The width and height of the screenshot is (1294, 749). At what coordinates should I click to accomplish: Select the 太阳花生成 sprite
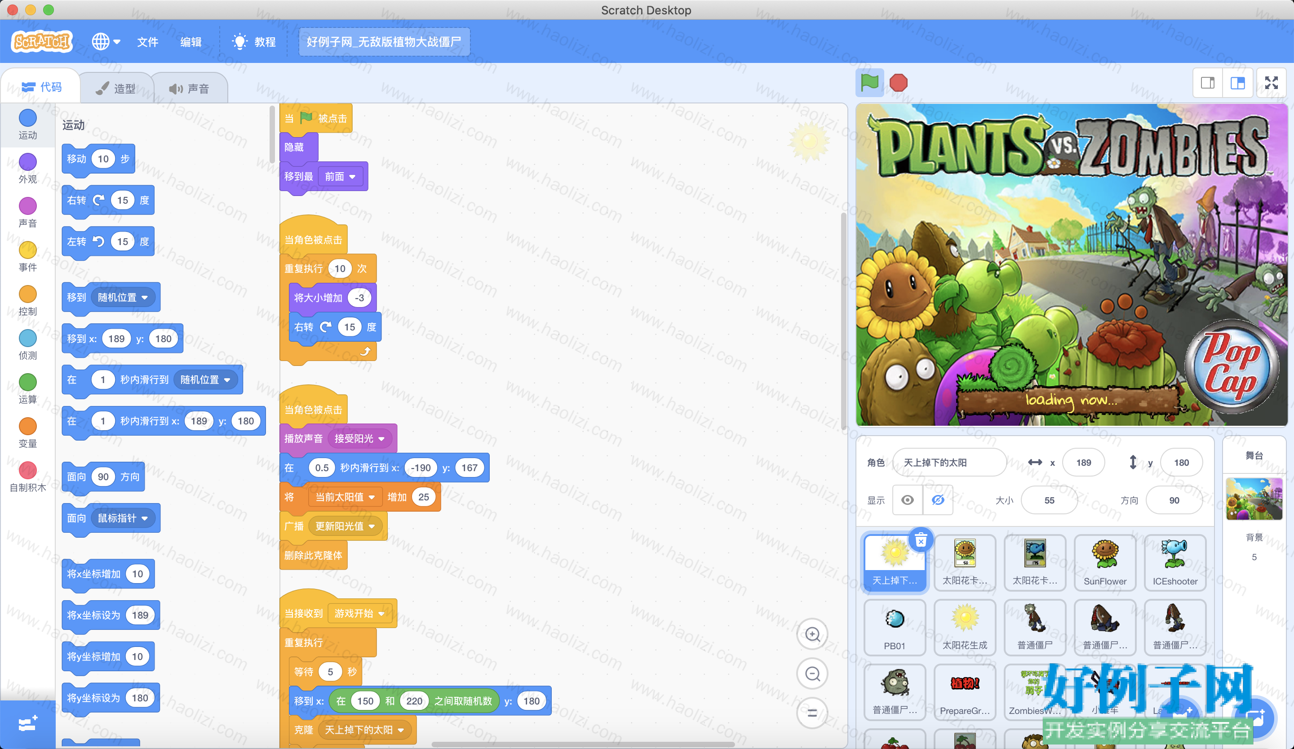click(965, 627)
